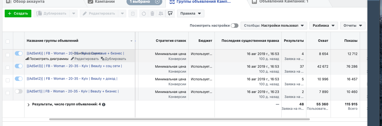Open the Отчеты dropdown
This screenshot has width=382, height=126.
[x=353, y=26]
